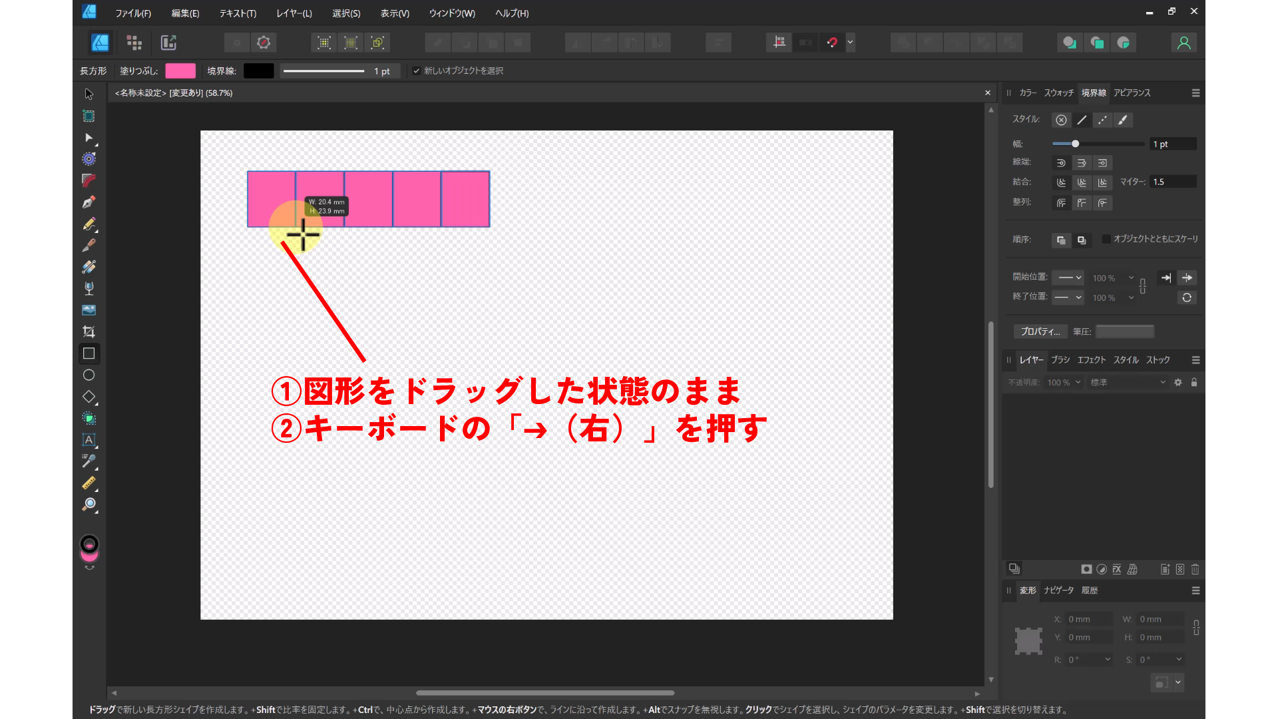Click the プロパティ button in the stroke panel
This screenshot has width=1278, height=719.
point(1040,331)
